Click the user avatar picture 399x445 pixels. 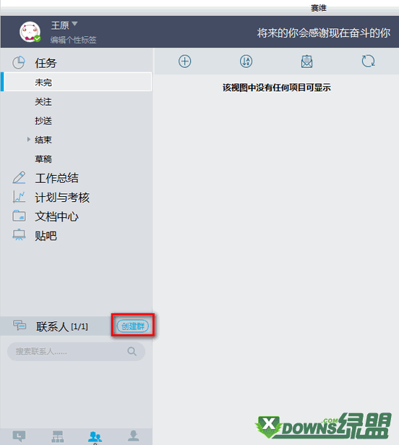pyautogui.click(x=30, y=32)
